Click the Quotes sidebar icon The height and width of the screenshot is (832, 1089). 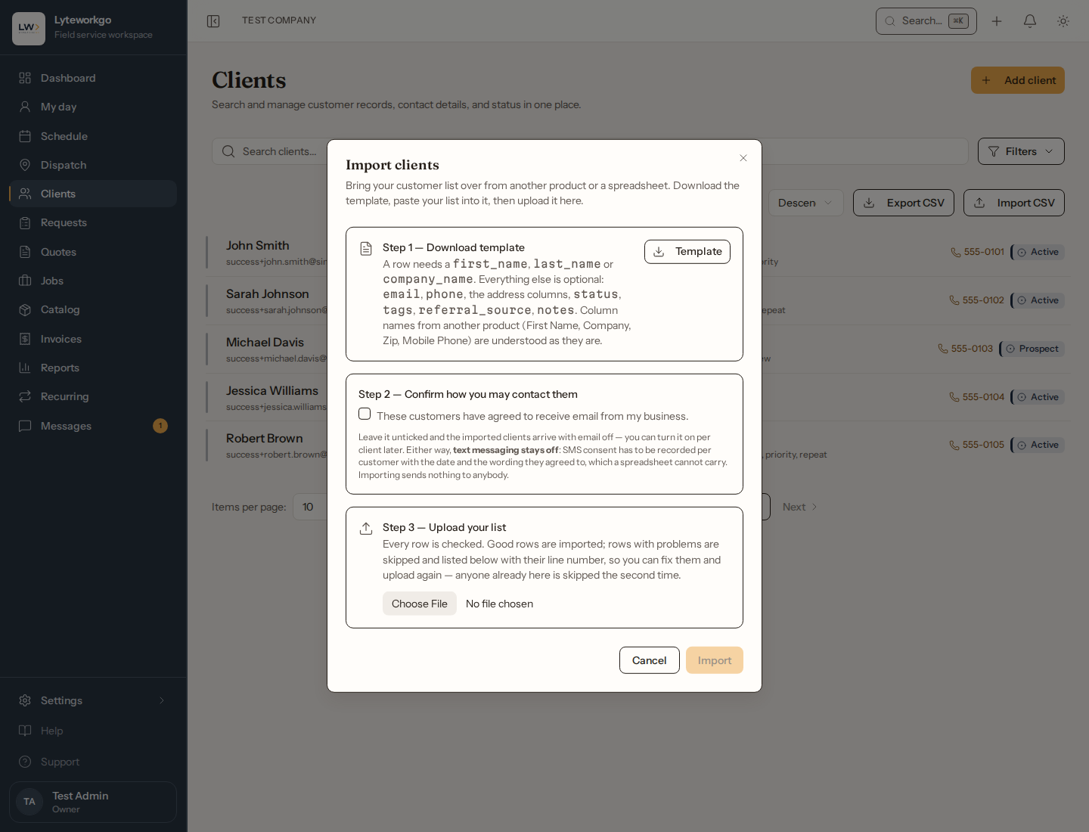[25, 252]
